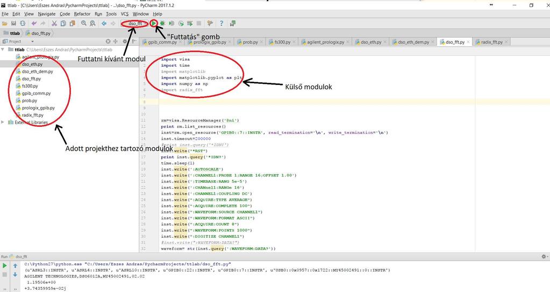Click Collapse All icon in Project panel
Viewport: 550px width, 292px height.
116,41
